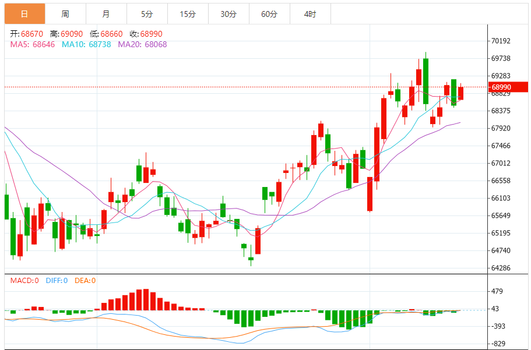Switch to the monthly 月 tab
The height and width of the screenshot is (350, 531).
106,14
